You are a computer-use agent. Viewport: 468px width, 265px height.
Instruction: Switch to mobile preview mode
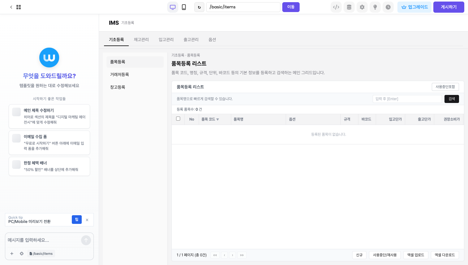coord(184,7)
